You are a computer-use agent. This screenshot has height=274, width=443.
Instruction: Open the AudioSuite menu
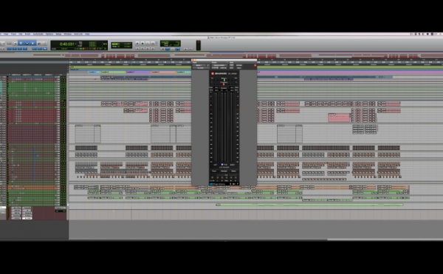pos(38,34)
